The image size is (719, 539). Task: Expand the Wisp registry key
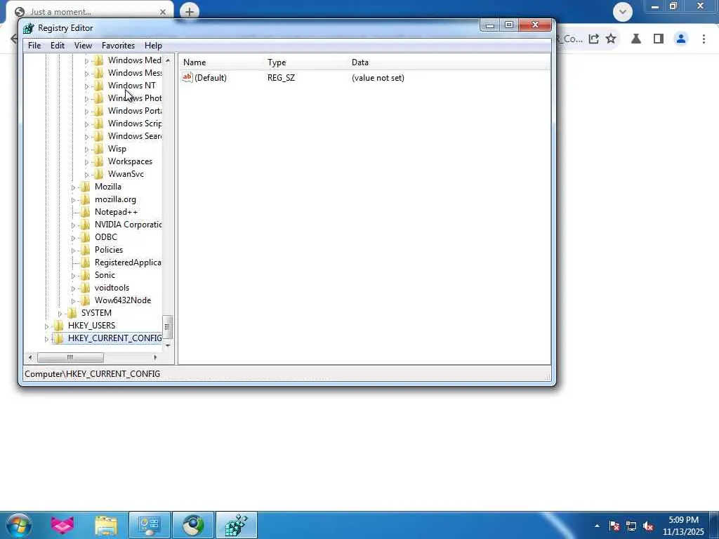point(86,149)
